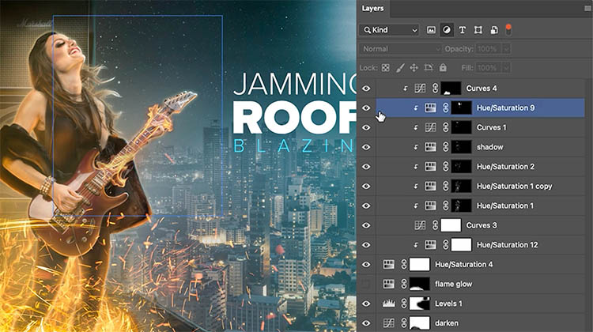This screenshot has height=332, width=593.
Task: Click the Opacity value field
Action: tap(489, 49)
